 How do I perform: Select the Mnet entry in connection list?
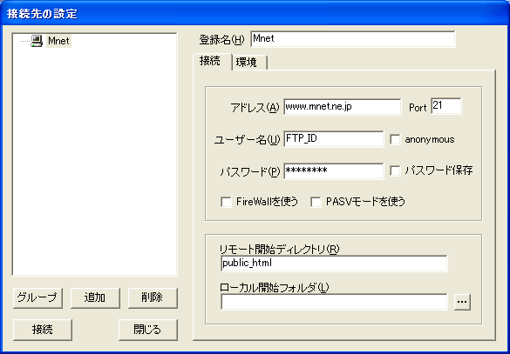click(58, 41)
